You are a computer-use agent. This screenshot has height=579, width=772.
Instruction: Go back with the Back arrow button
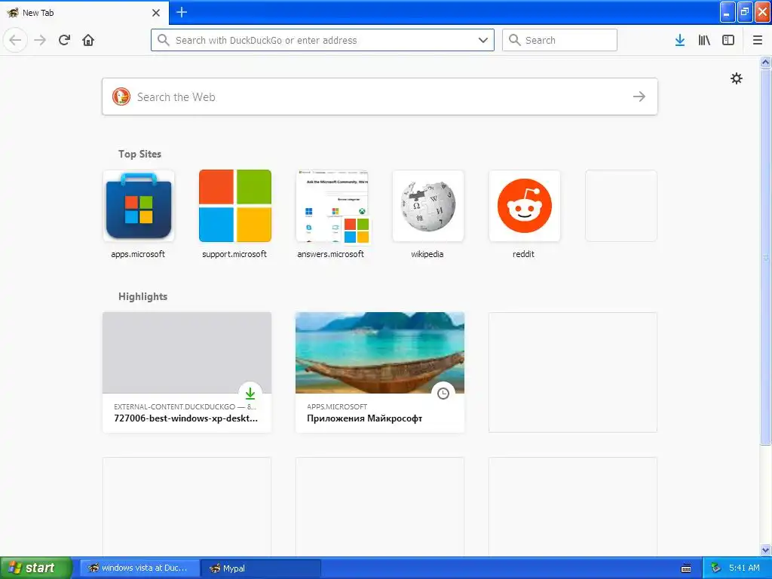click(x=15, y=40)
